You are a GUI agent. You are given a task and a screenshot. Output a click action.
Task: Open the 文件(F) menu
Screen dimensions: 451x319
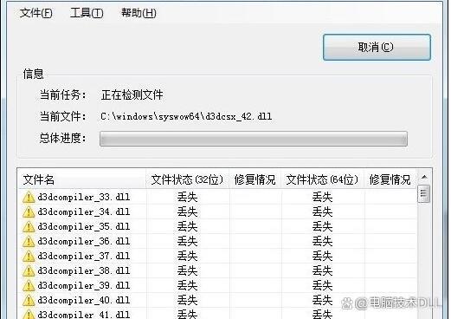tap(36, 13)
